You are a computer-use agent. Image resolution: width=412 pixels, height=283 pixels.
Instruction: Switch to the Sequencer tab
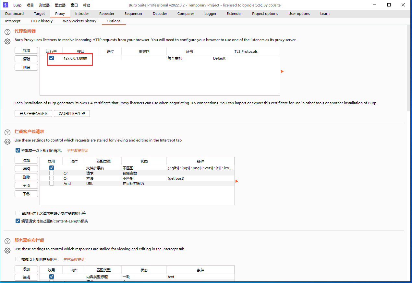pos(133,14)
